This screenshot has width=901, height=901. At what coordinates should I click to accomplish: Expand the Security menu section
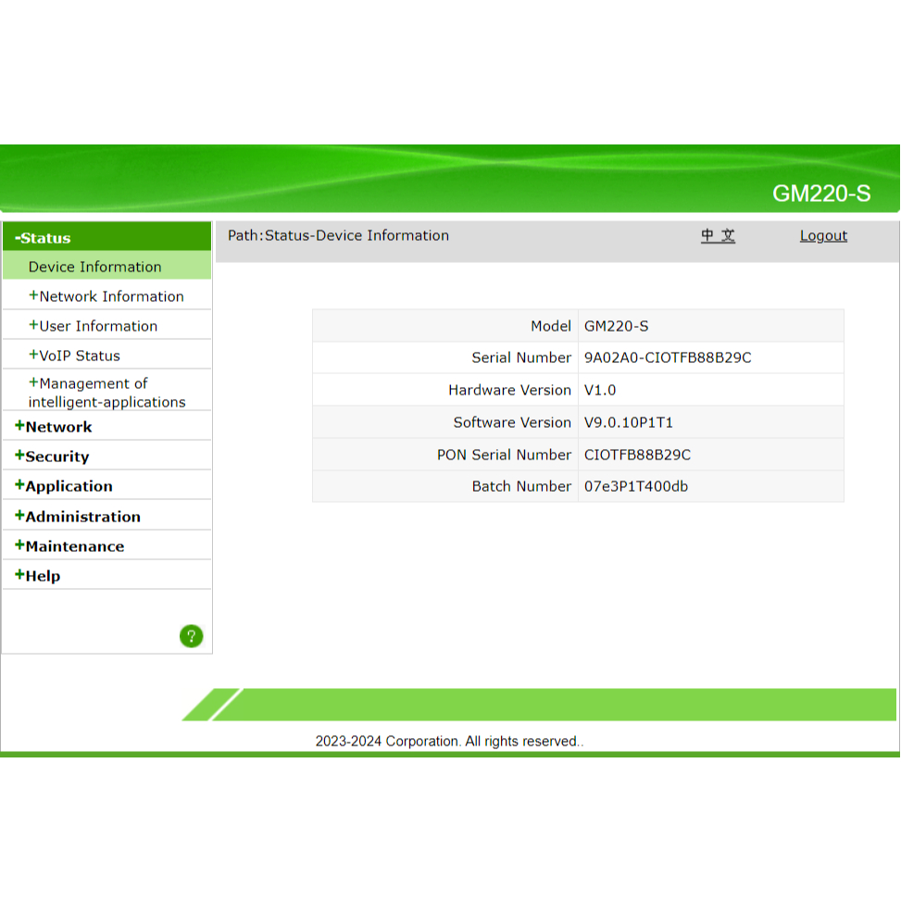(x=53, y=457)
